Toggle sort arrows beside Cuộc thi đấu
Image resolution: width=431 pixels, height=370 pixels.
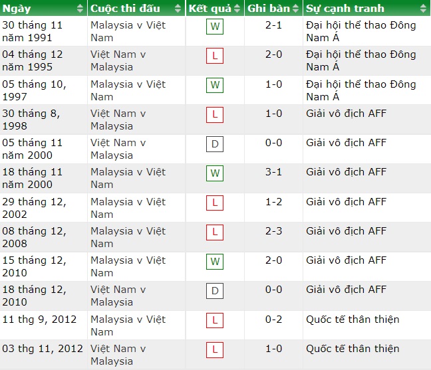point(177,9)
